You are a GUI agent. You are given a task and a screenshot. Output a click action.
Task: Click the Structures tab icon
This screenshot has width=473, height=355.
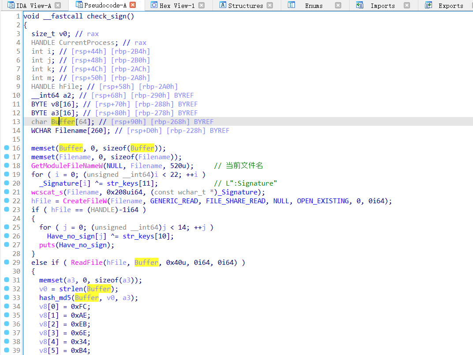click(x=223, y=5)
